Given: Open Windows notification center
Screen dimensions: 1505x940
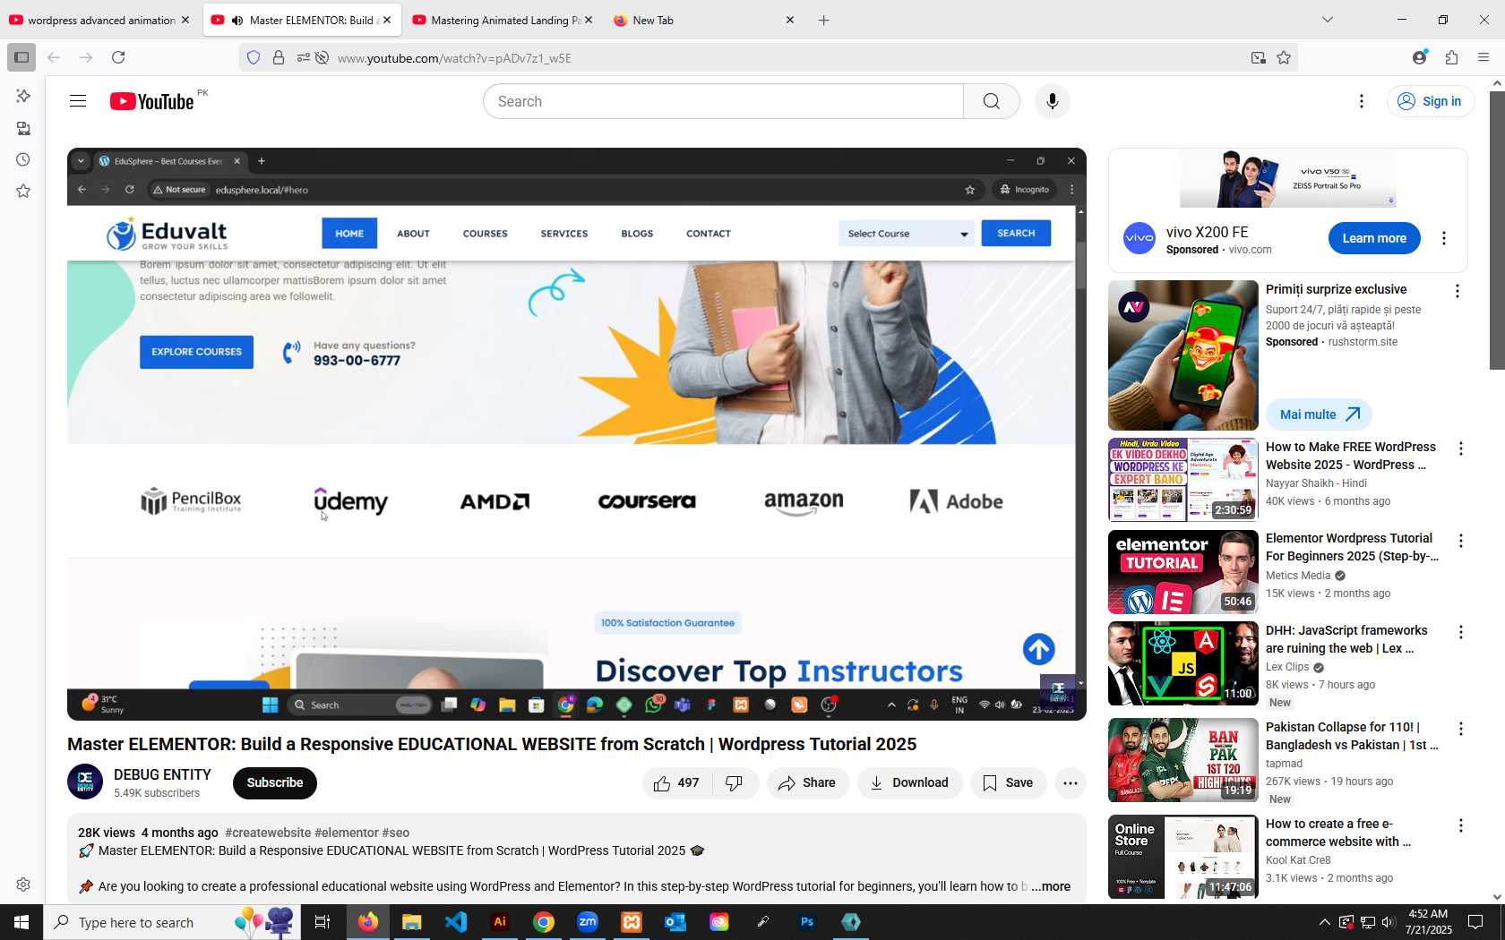Looking at the screenshot, I should click(x=1475, y=922).
